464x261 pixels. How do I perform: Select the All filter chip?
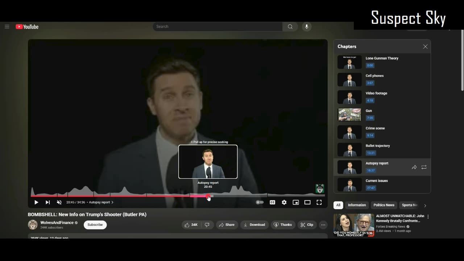[338, 205]
